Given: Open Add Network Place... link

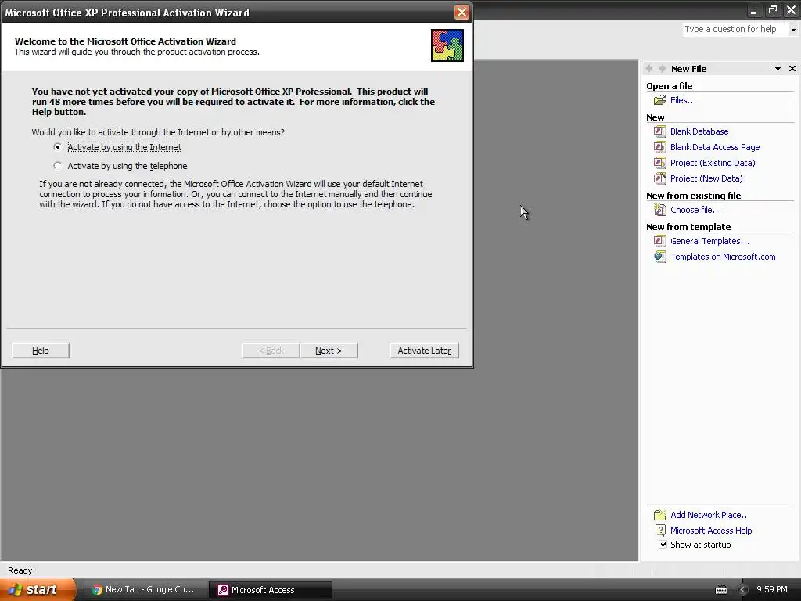Looking at the screenshot, I should coord(710,515).
